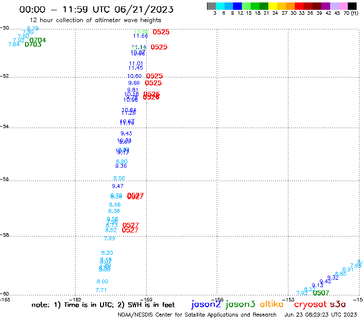Select the pink swatch in the height legend
Screen dimensions: 363x319
coord(343,6)
